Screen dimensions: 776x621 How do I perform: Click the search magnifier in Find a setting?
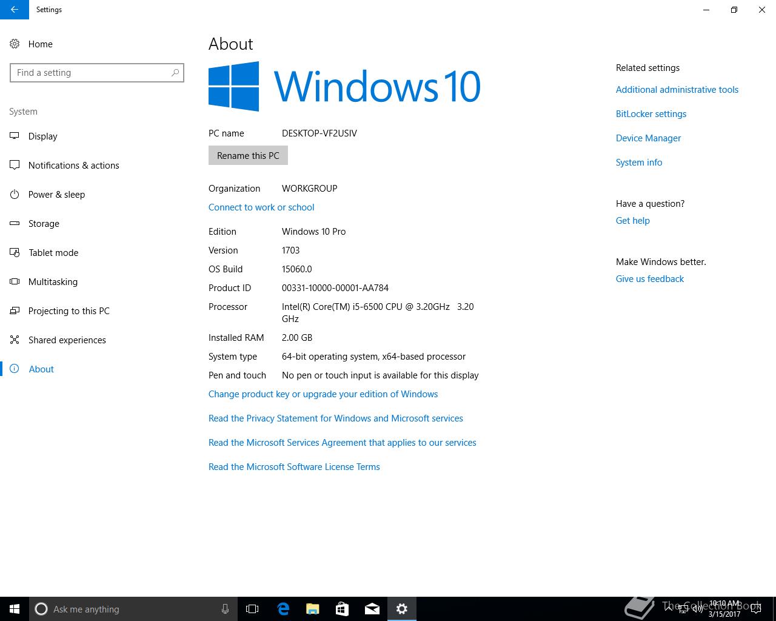175,73
